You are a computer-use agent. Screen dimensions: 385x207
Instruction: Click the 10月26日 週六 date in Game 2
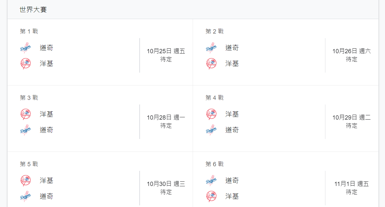pos(351,51)
